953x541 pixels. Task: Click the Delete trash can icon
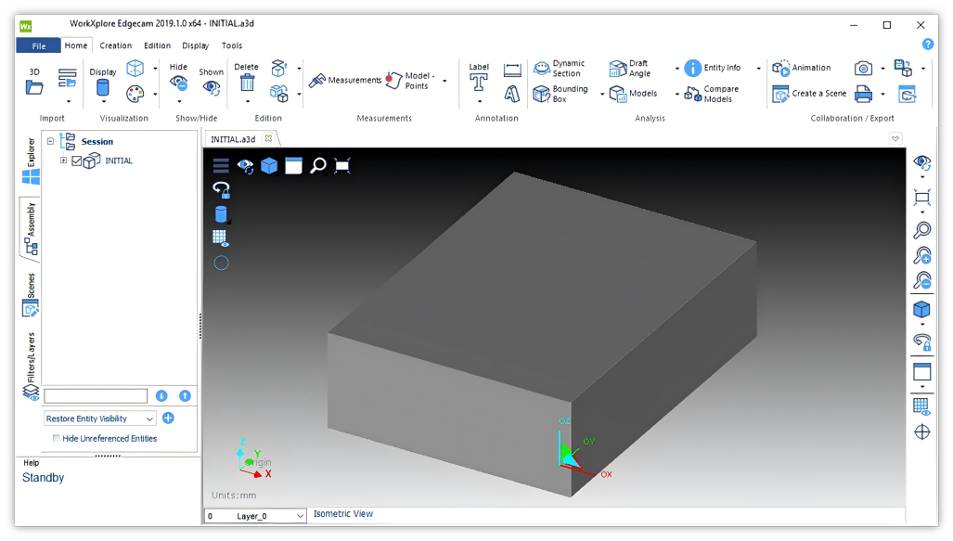(247, 82)
